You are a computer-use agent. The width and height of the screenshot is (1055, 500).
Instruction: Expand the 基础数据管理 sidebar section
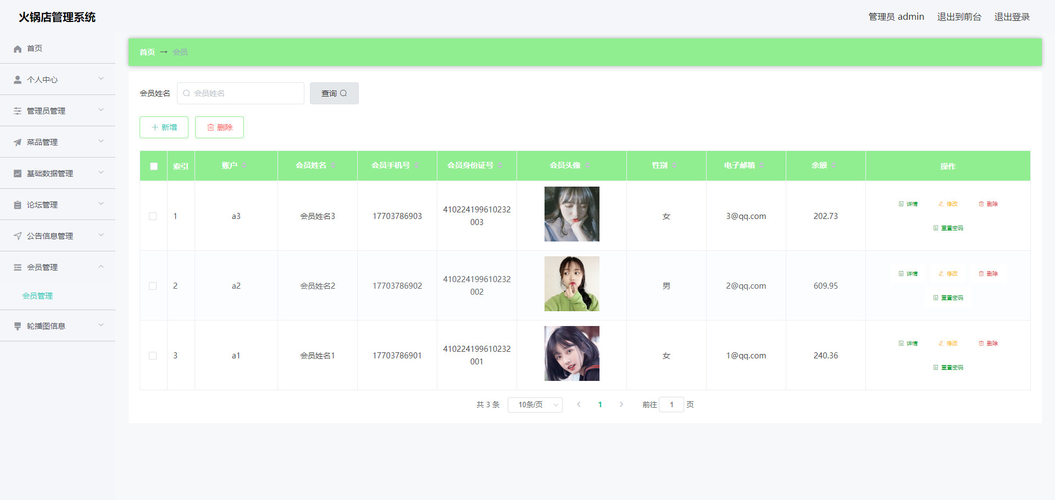pyautogui.click(x=58, y=173)
